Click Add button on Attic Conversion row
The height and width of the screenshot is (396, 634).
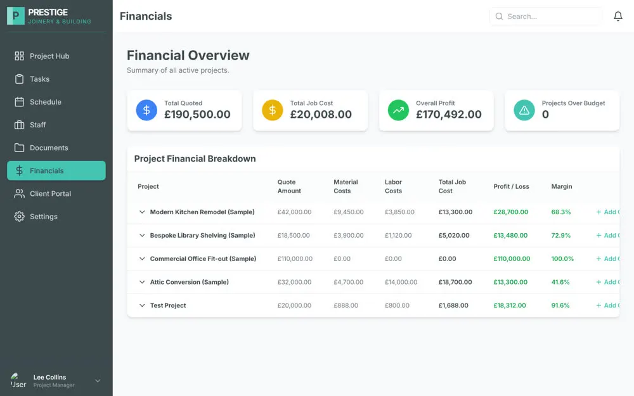pos(607,282)
